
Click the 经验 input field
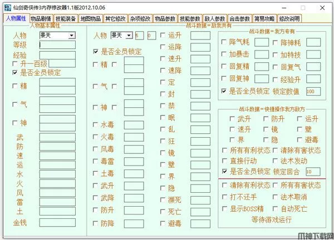(x=57, y=55)
